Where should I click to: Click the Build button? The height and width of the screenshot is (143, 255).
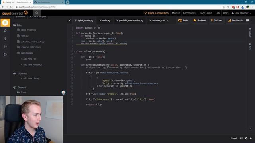[183, 20]
